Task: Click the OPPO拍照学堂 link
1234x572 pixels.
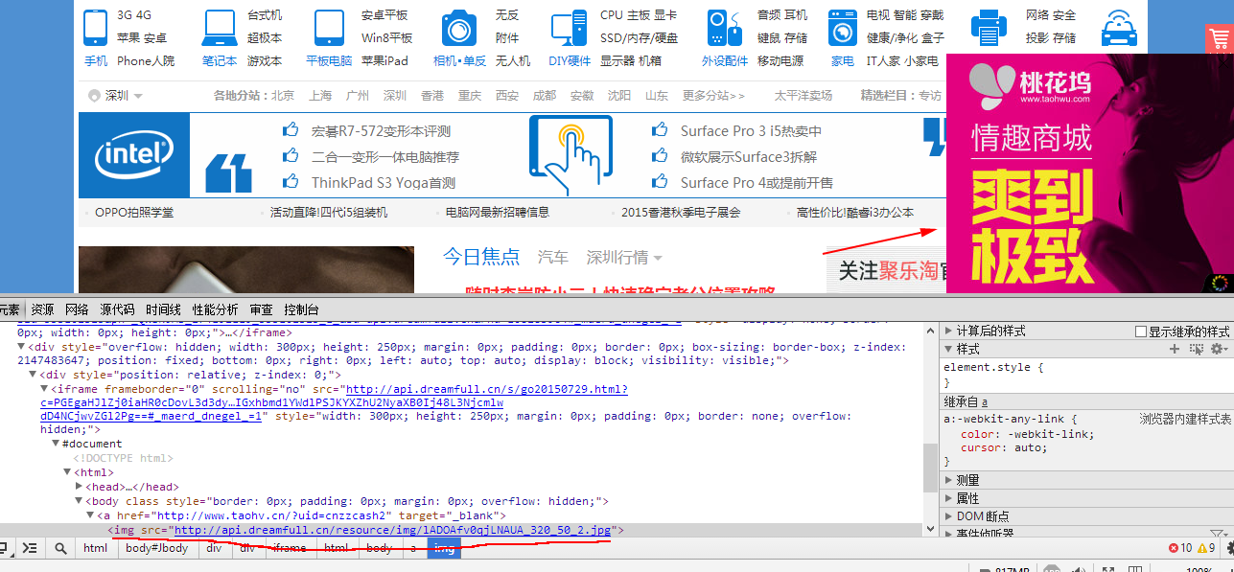Action: coord(134,213)
